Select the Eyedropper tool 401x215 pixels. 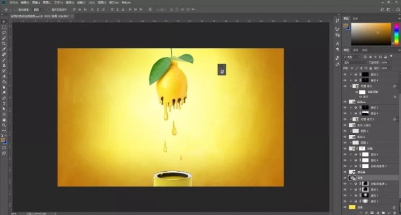pos(4,49)
